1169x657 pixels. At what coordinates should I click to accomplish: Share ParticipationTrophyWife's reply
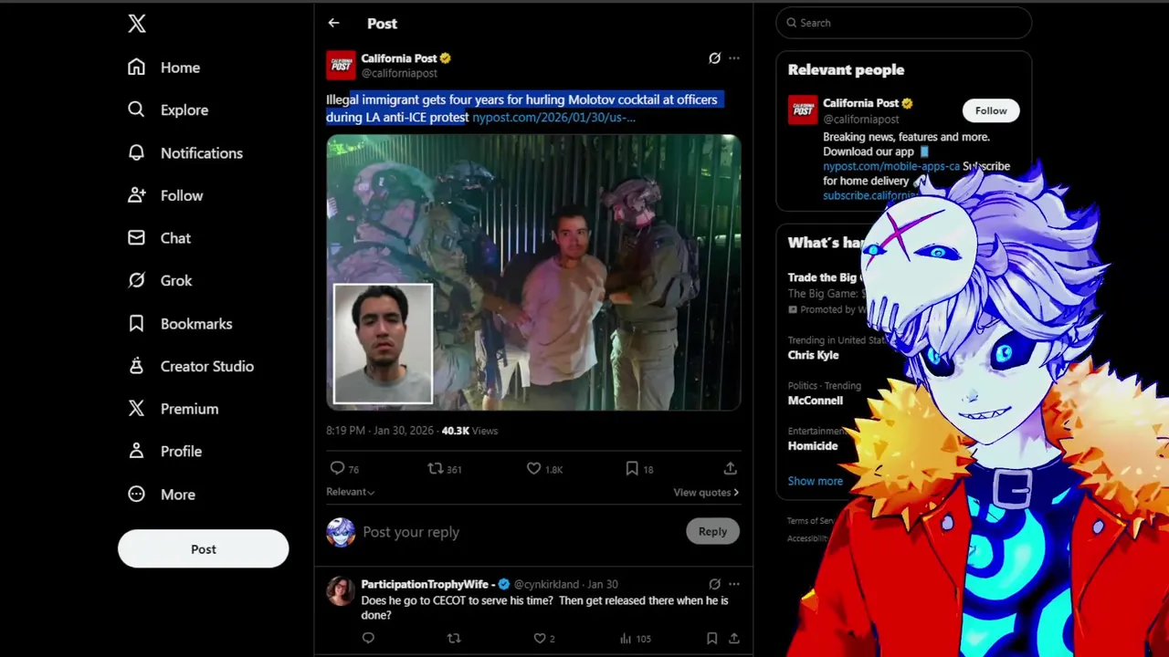(733, 639)
